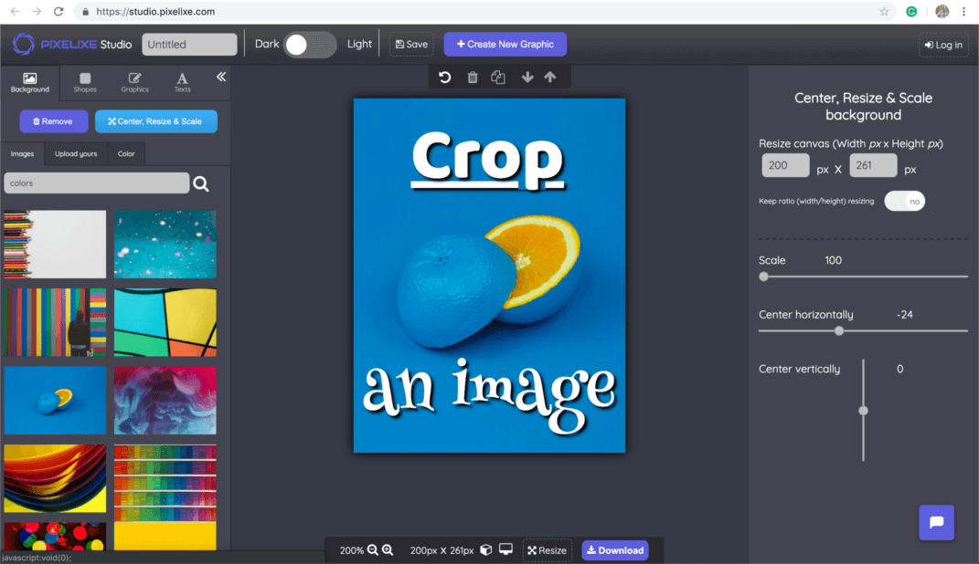The image size is (979, 564).
Task: Toggle the Dark/Light theme switch
Action: [309, 45]
